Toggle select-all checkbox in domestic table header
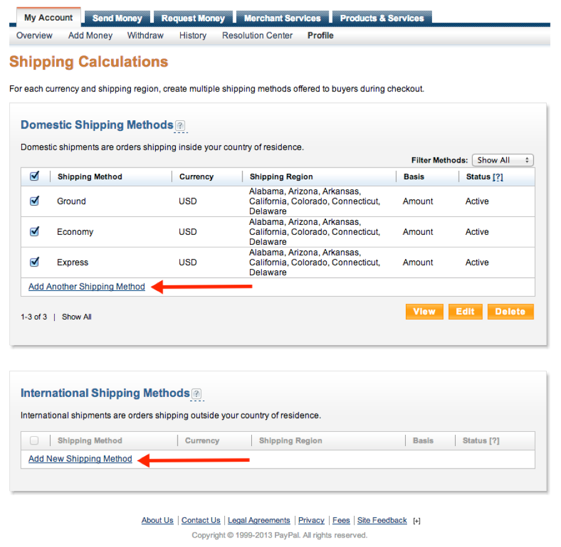 tap(35, 176)
